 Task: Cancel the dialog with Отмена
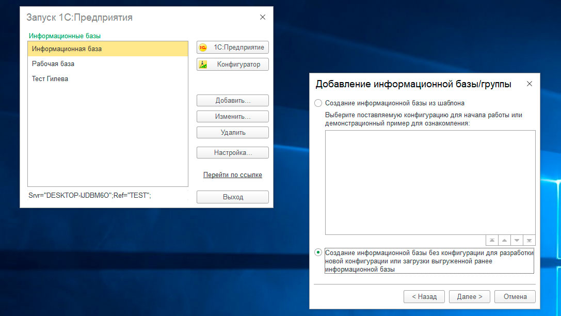point(515,297)
